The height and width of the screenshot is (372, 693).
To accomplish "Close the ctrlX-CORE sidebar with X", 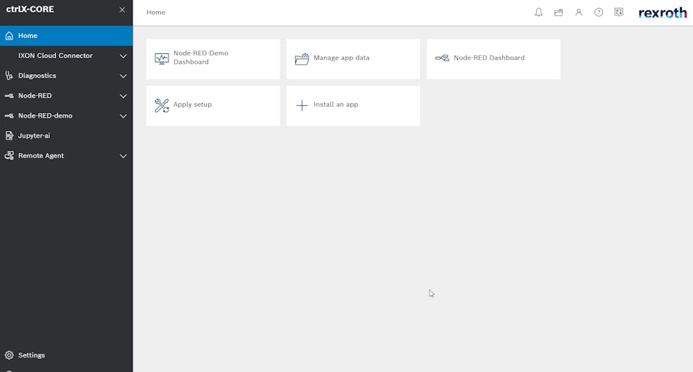I will click(122, 10).
